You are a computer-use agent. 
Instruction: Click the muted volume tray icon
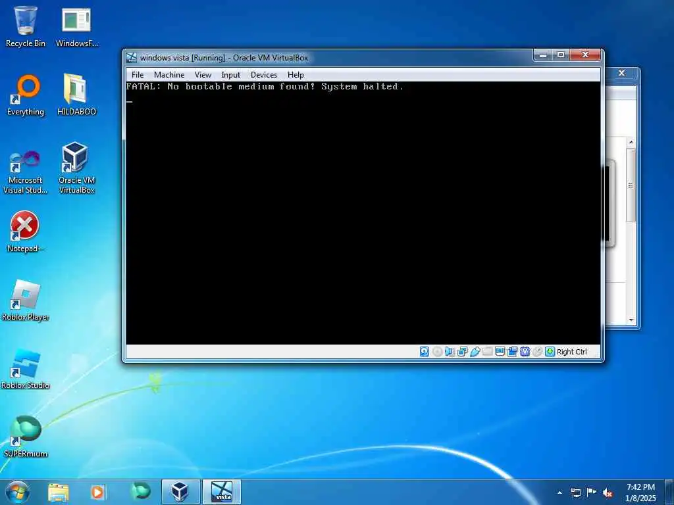pos(608,493)
